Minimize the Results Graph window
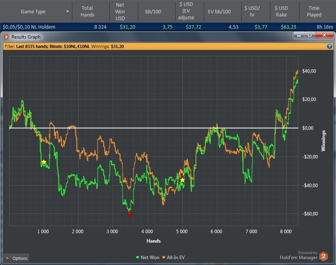The width and height of the screenshot is (336, 265). [x=299, y=35]
